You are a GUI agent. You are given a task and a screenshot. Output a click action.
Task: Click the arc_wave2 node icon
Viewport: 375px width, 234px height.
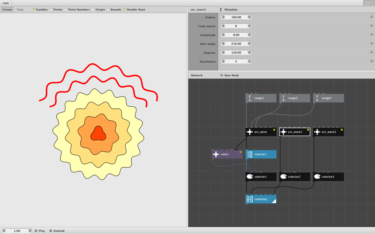point(317,132)
